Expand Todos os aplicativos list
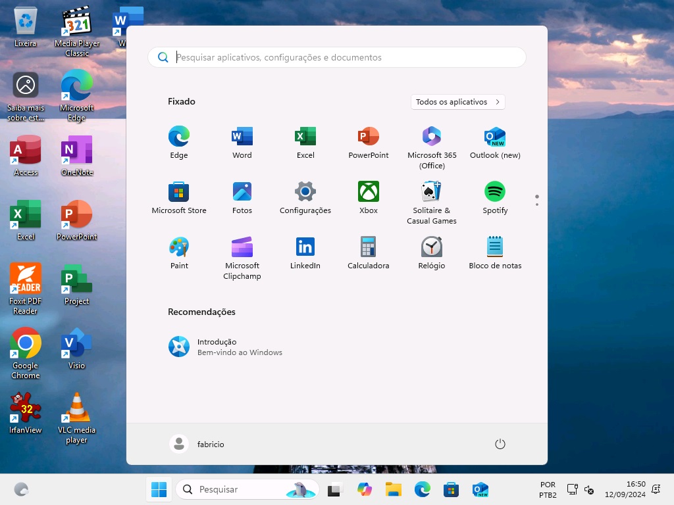 [x=457, y=102]
